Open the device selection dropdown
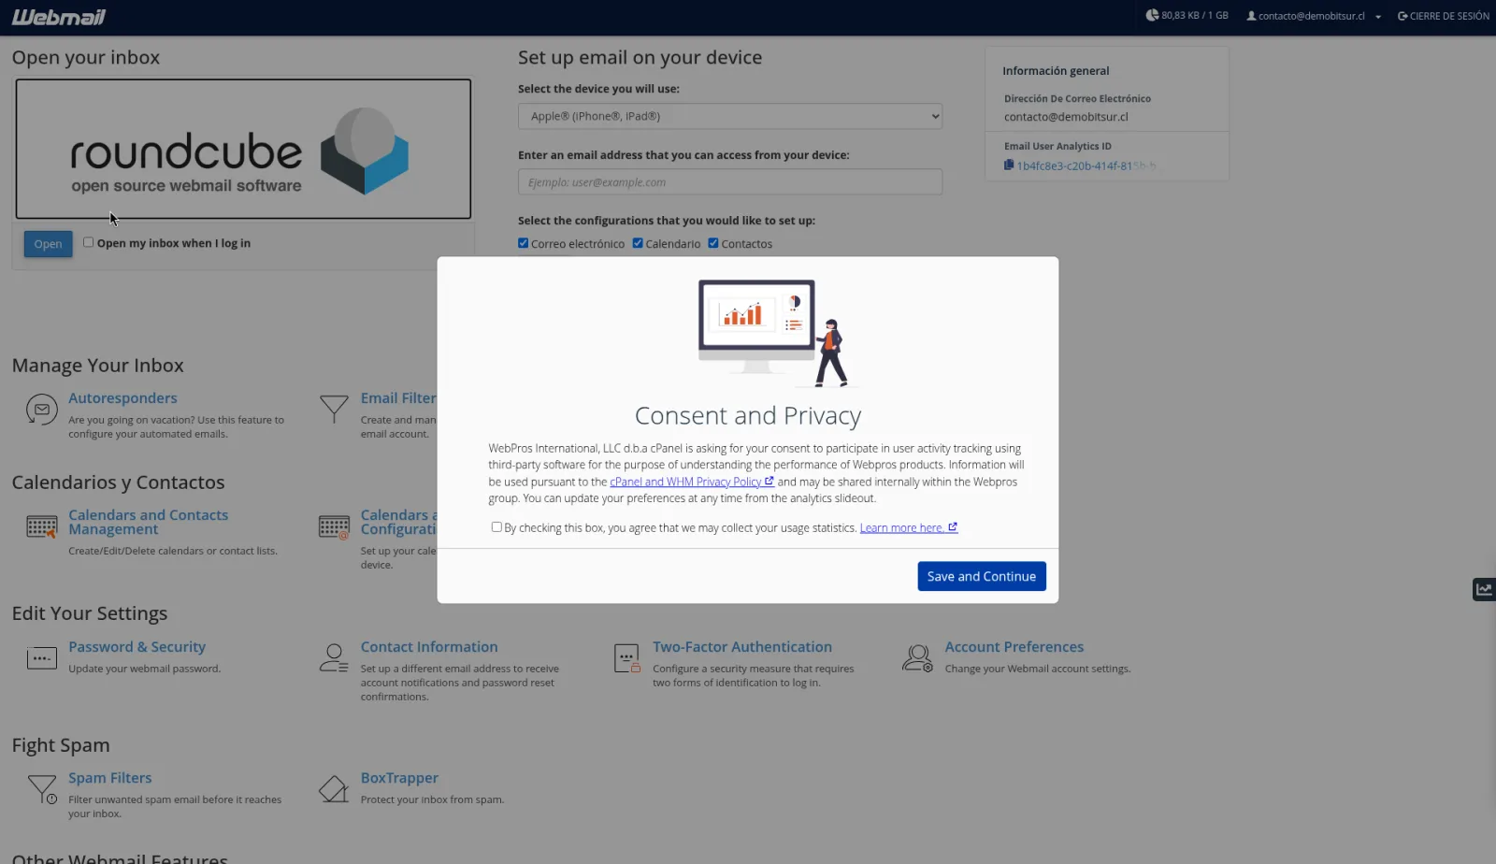The image size is (1496, 864). 730,116
